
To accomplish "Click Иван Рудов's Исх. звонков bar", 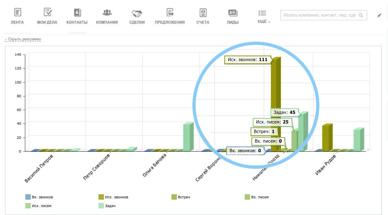I will [327, 138].
